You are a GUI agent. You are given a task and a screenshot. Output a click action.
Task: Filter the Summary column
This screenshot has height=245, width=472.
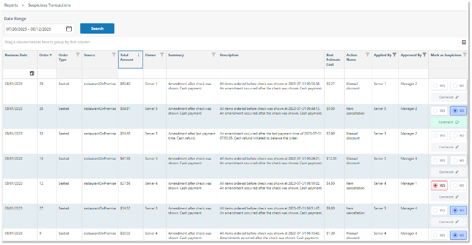click(x=213, y=55)
